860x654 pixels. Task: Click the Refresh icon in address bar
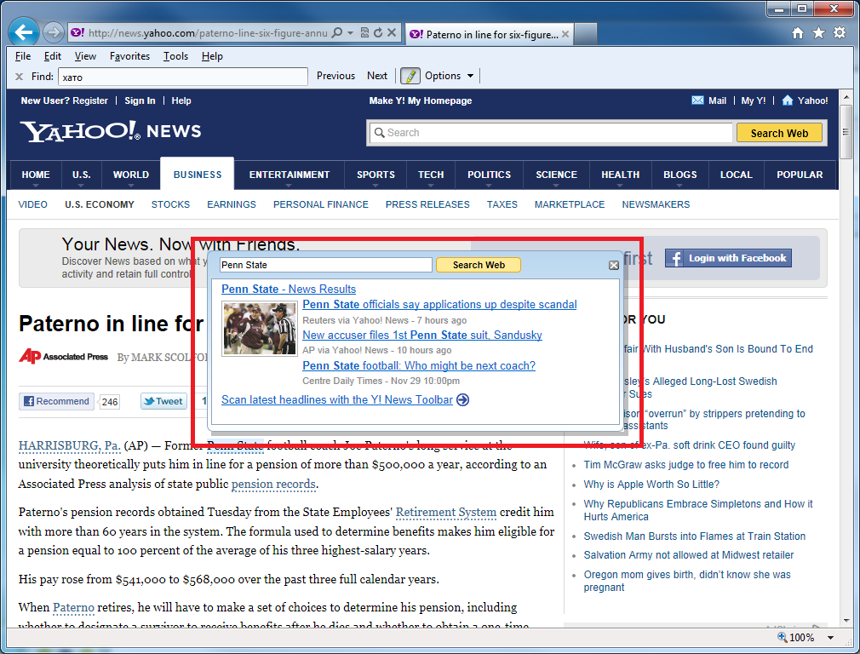pos(377,33)
